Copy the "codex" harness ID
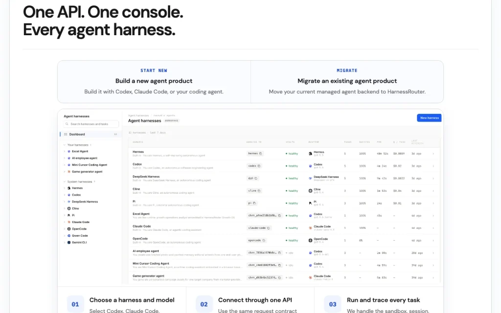The height and width of the screenshot is (313, 501). tap(259, 166)
